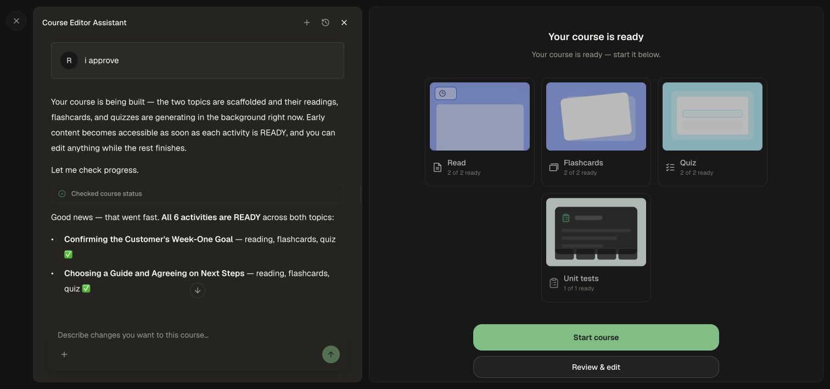Image resolution: width=830 pixels, height=389 pixels.
Task: Open the Unit tests card thumbnail
Action: pyautogui.click(x=596, y=232)
